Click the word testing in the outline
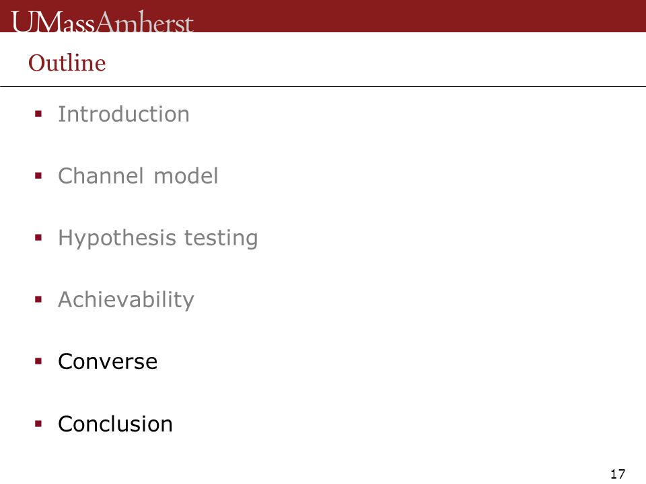This screenshot has width=646, height=484. point(221,239)
